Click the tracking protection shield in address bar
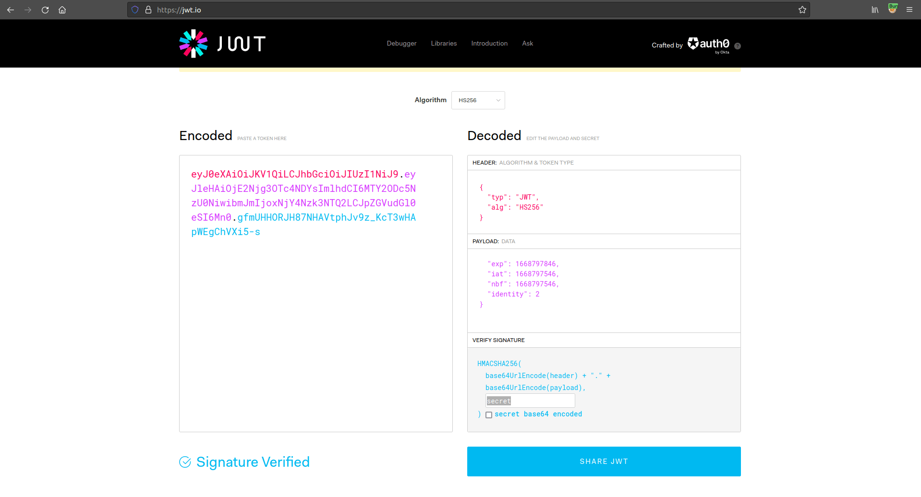The width and height of the screenshot is (921, 497). [134, 10]
